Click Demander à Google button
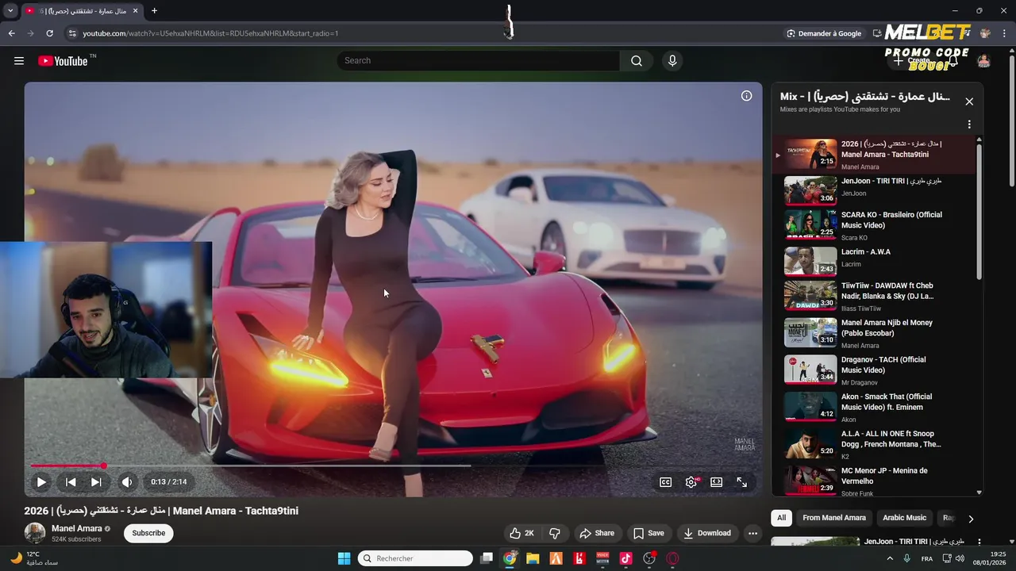 (x=824, y=33)
